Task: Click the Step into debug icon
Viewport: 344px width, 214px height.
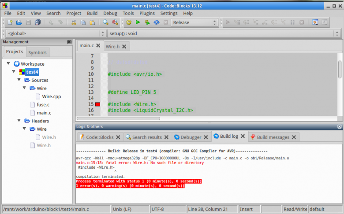Action: 255,22
